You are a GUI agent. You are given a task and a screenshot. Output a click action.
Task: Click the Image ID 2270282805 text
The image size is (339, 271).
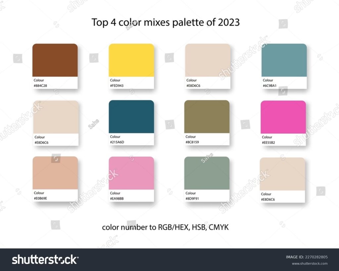point(307,257)
